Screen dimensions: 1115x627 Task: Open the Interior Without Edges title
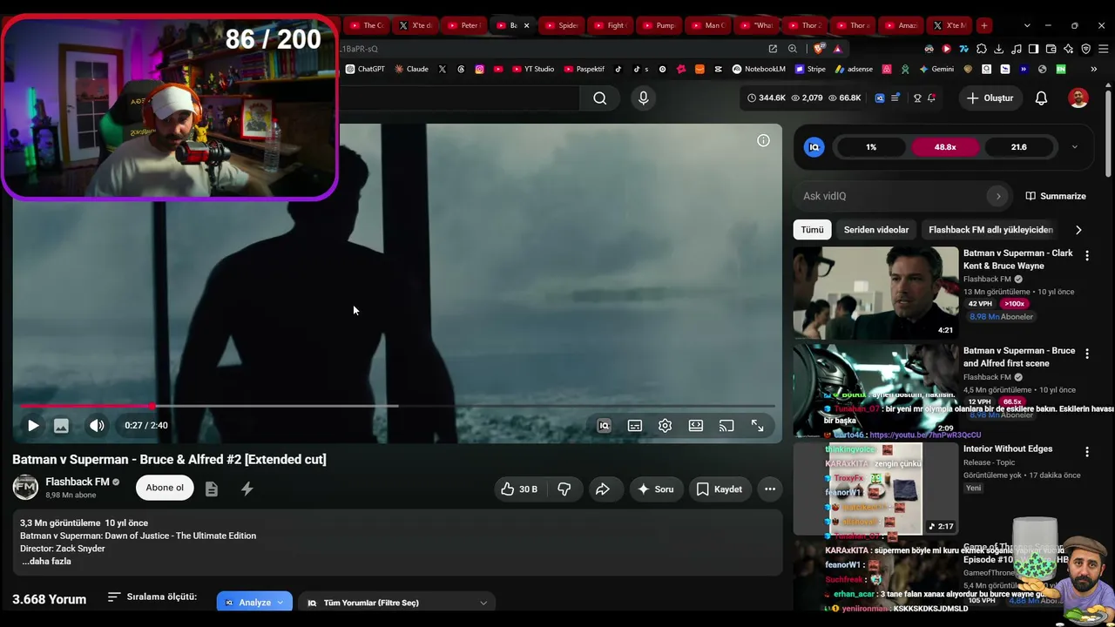point(1008,448)
